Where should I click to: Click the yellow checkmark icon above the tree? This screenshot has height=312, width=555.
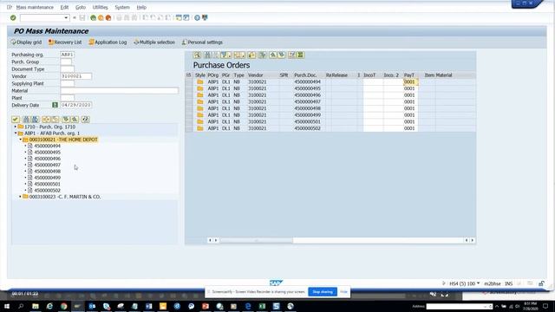click(16, 120)
